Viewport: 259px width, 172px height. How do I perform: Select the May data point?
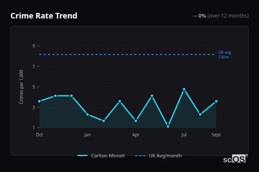(x=152, y=96)
